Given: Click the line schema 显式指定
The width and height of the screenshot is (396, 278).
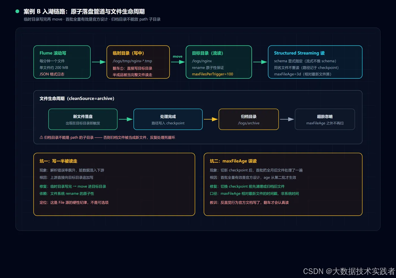Looking at the screenshot, I should tap(305, 61).
